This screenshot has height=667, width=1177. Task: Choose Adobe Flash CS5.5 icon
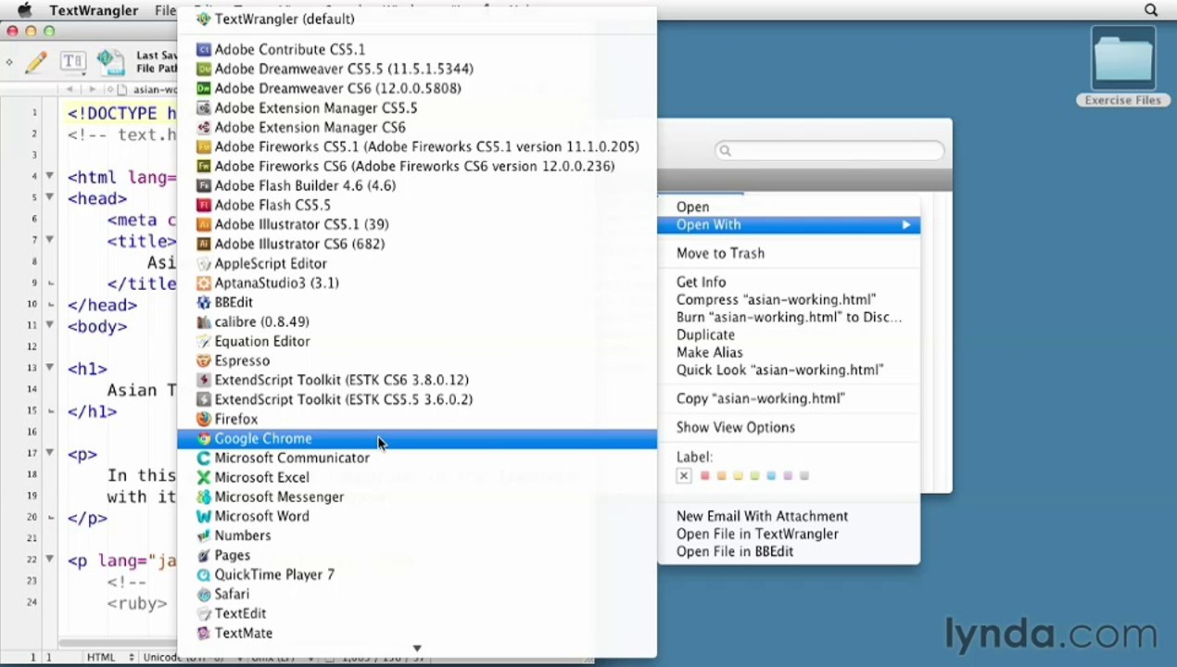(x=204, y=205)
